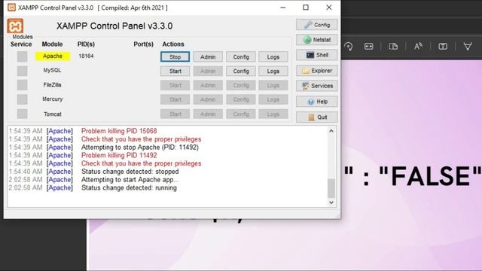This screenshot has width=482, height=271.
Task: Click log line 'Status change detected: stopped'
Action: tap(130, 172)
